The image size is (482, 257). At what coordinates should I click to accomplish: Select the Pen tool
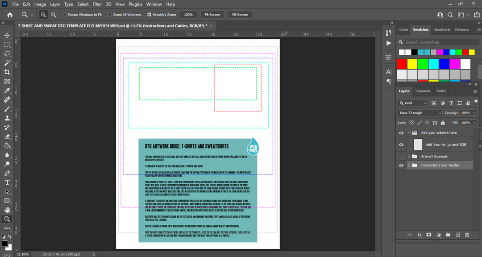(x=7, y=173)
